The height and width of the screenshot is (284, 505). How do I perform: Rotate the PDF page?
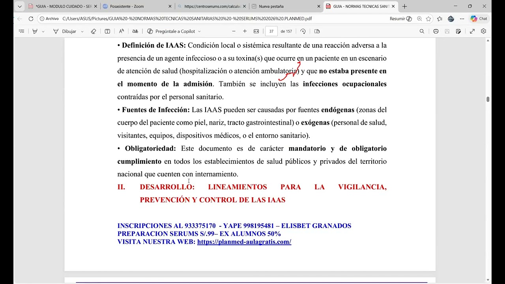coord(303,31)
